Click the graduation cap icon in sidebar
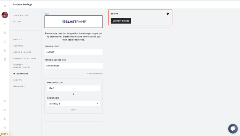Screen dimensions: 240x136 click(x=5, y=110)
